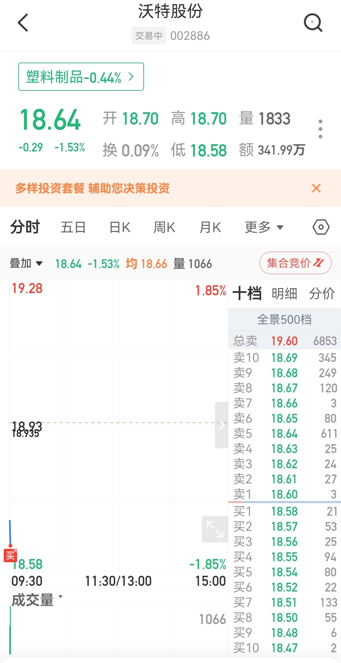Select the 卖8 18.67 ask row
This screenshot has width=341, height=663.
(284, 388)
